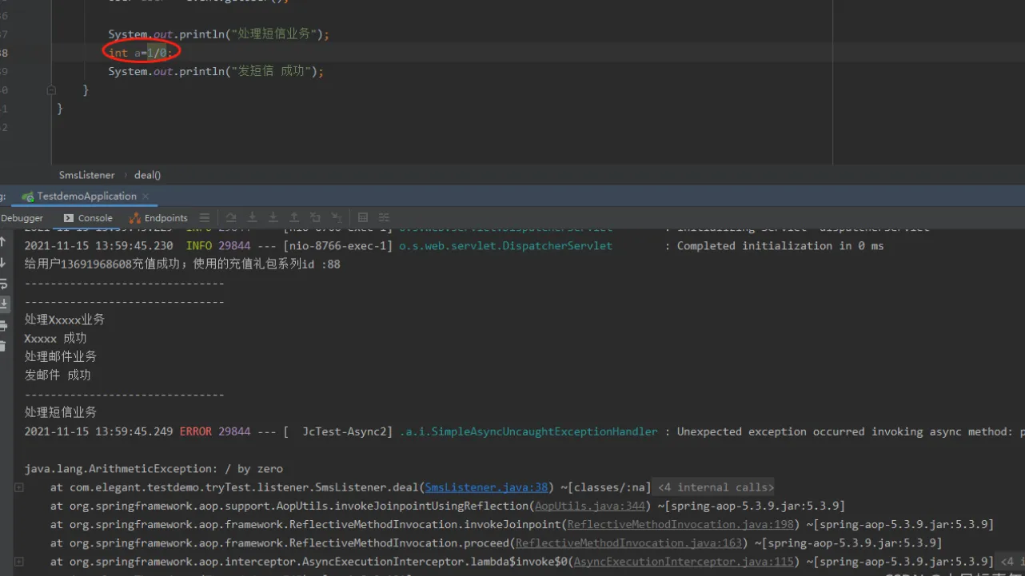Click the line '给用户13691968608充值成功'

182,264
